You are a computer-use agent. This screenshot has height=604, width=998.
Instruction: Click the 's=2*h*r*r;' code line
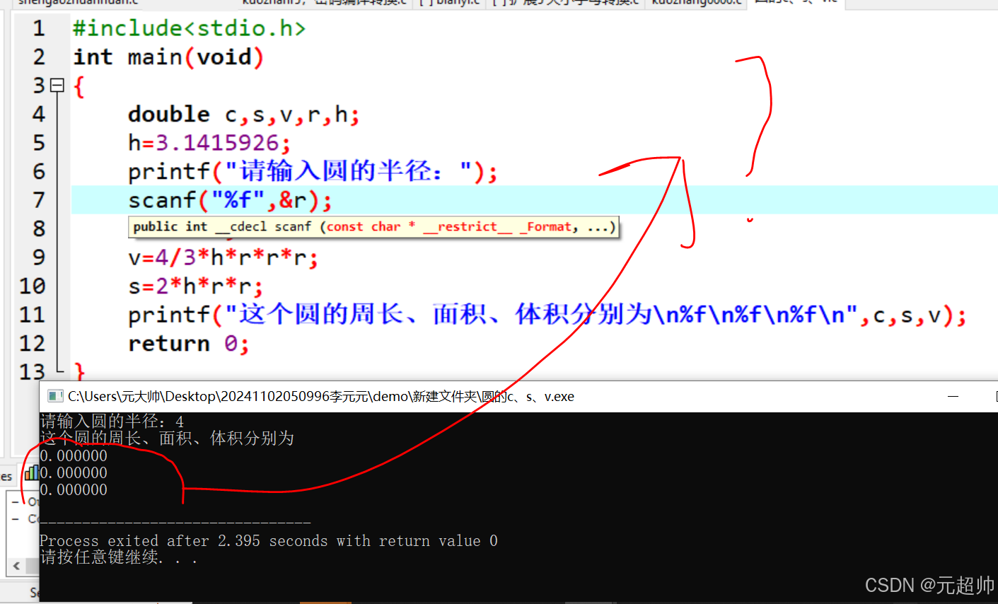point(196,286)
